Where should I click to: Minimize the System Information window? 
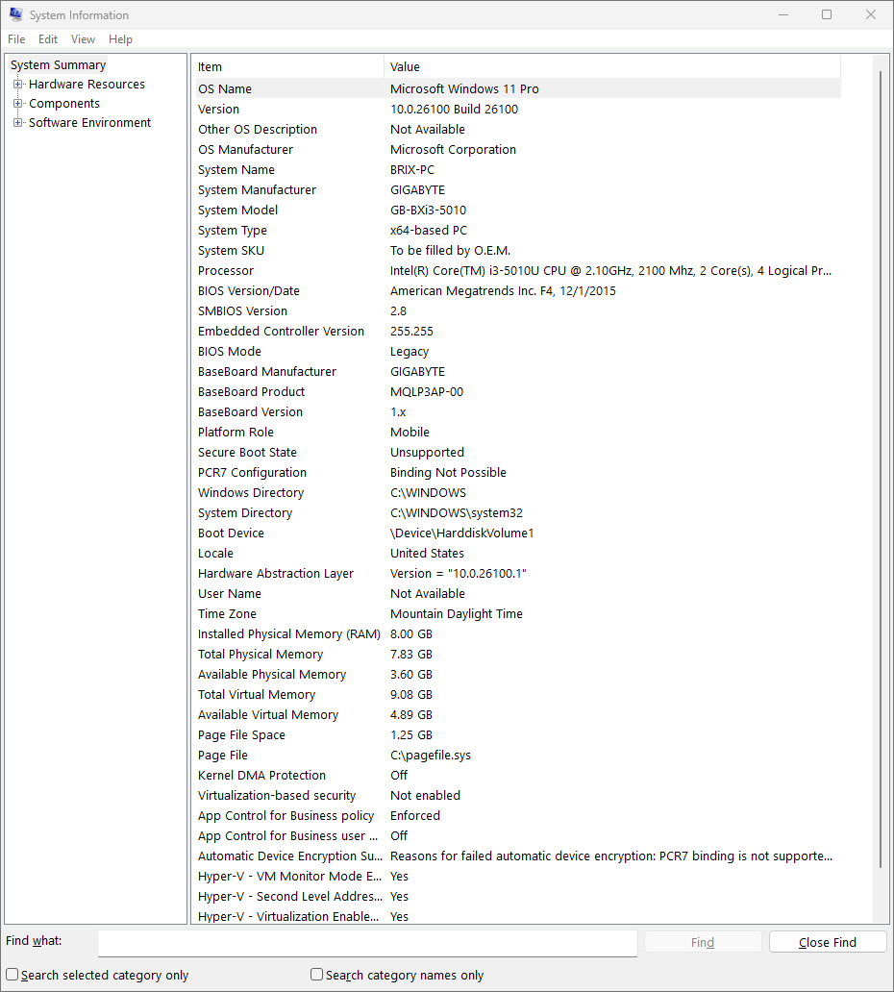(782, 15)
